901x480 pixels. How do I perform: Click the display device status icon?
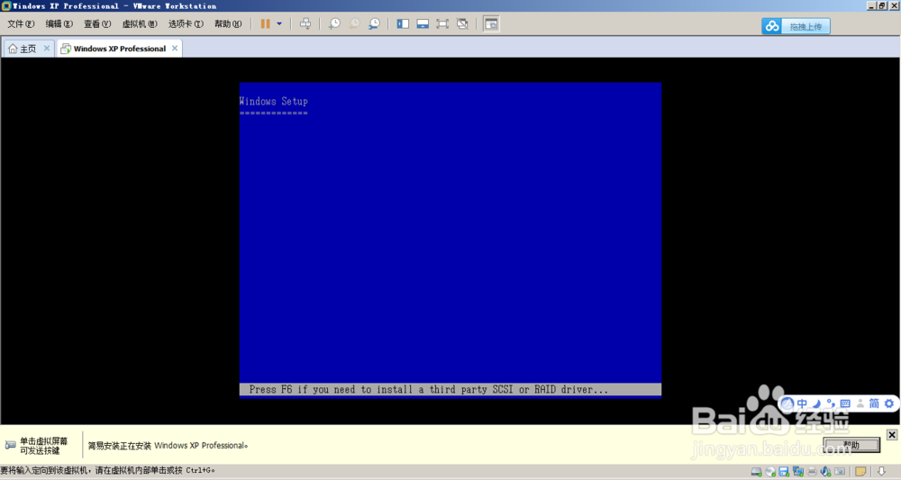coord(840,471)
